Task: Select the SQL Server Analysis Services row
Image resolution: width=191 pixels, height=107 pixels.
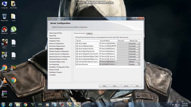Action: click(108, 48)
